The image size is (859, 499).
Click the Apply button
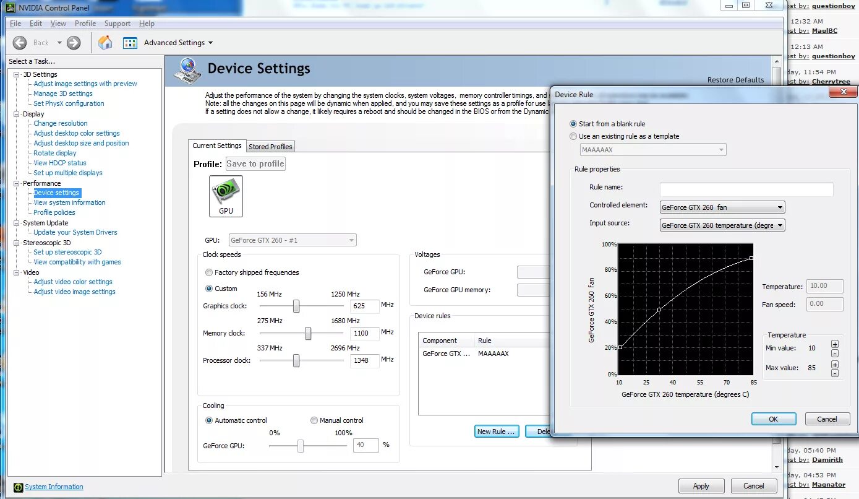pos(701,486)
